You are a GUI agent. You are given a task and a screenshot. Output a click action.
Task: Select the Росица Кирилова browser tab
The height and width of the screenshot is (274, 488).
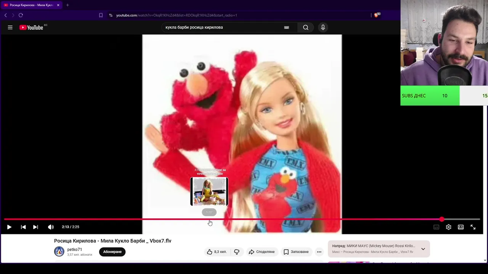point(32,5)
